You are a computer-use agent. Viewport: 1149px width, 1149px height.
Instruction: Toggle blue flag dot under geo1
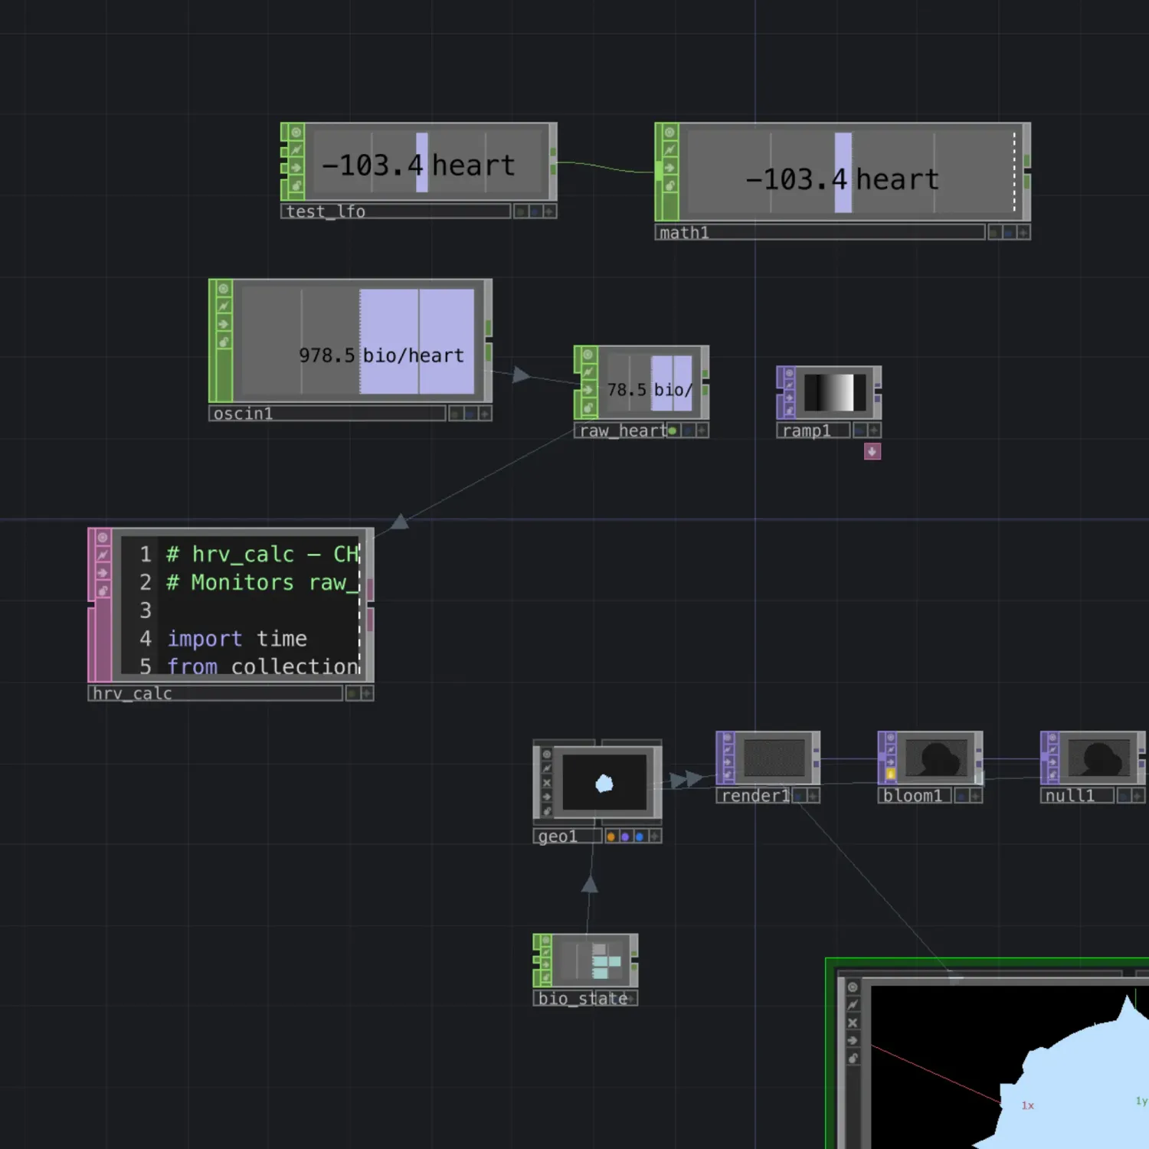coord(639,836)
